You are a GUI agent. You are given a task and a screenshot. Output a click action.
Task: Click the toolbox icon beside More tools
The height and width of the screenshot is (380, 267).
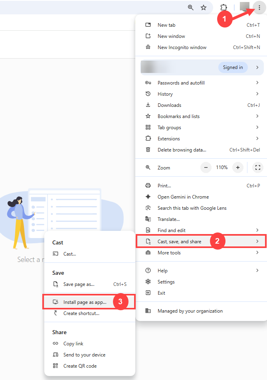pyautogui.click(x=148, y=252)
